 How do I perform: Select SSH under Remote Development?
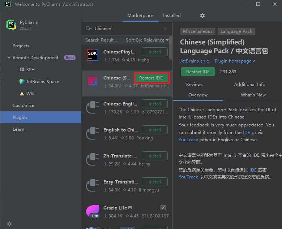(x=30, y=69)
